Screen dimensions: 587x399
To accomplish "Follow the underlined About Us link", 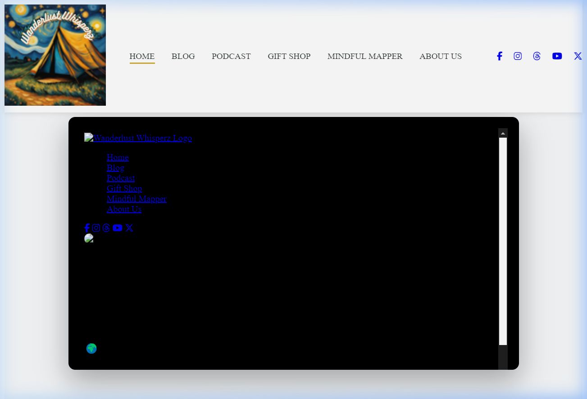I will coord(124,209).
